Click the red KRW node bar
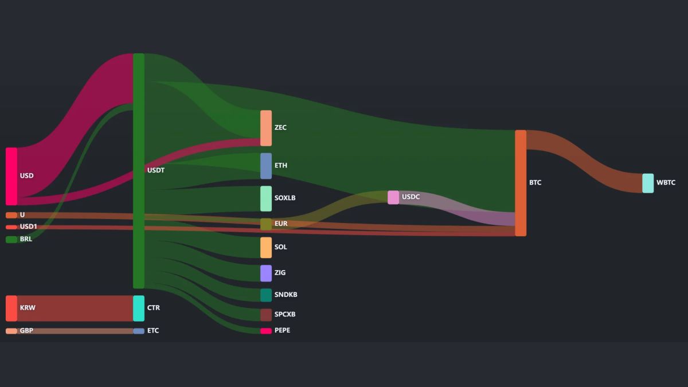 11,308
